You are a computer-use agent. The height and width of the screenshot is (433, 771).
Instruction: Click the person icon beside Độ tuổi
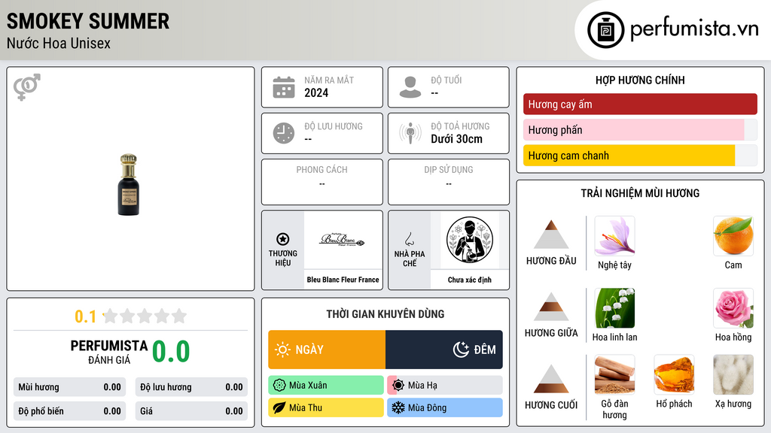tap(410, 87)
